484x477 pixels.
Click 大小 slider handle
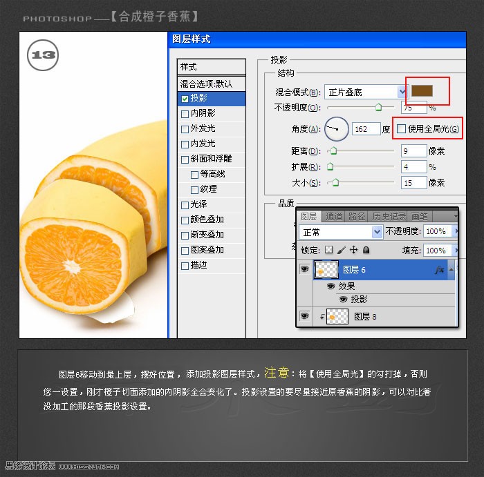pos(336,183)
